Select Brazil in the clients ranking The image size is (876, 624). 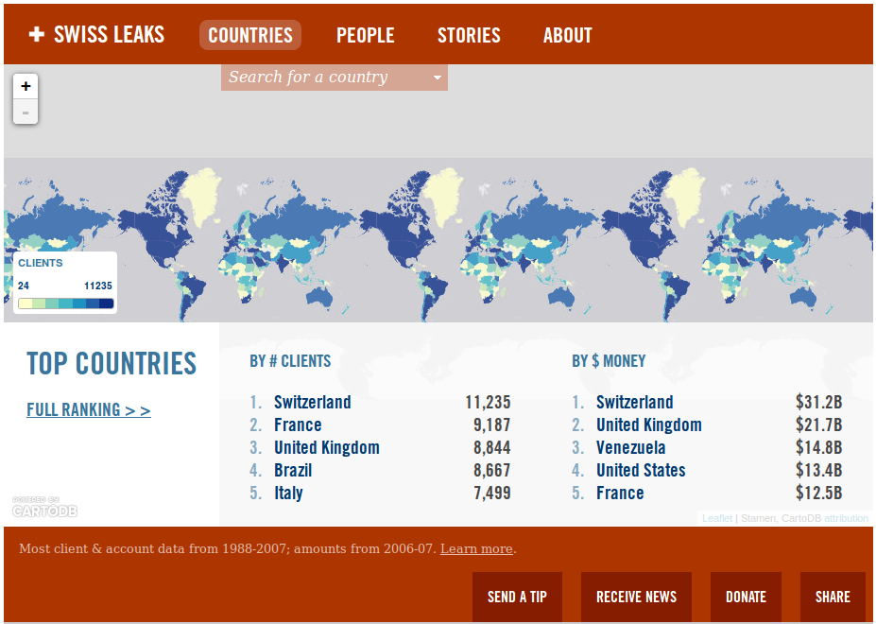293,470
